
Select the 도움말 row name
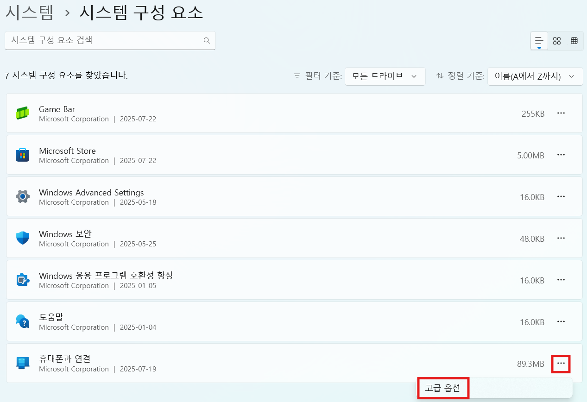[51, 318]
